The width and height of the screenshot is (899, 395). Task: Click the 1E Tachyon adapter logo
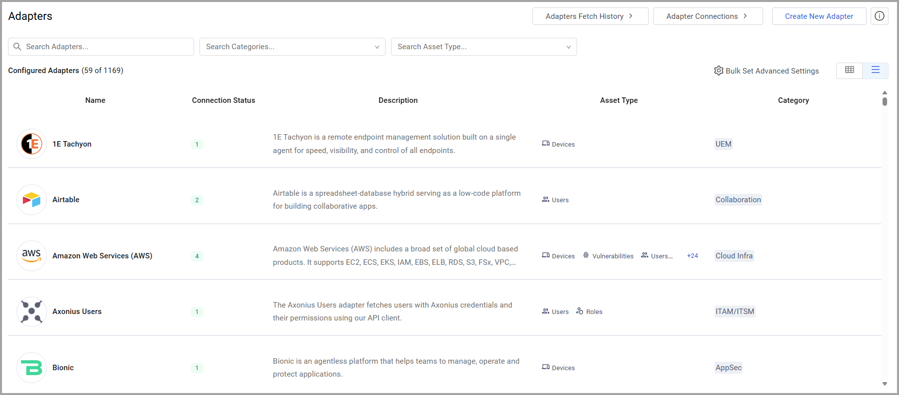[x=31, y=144]
